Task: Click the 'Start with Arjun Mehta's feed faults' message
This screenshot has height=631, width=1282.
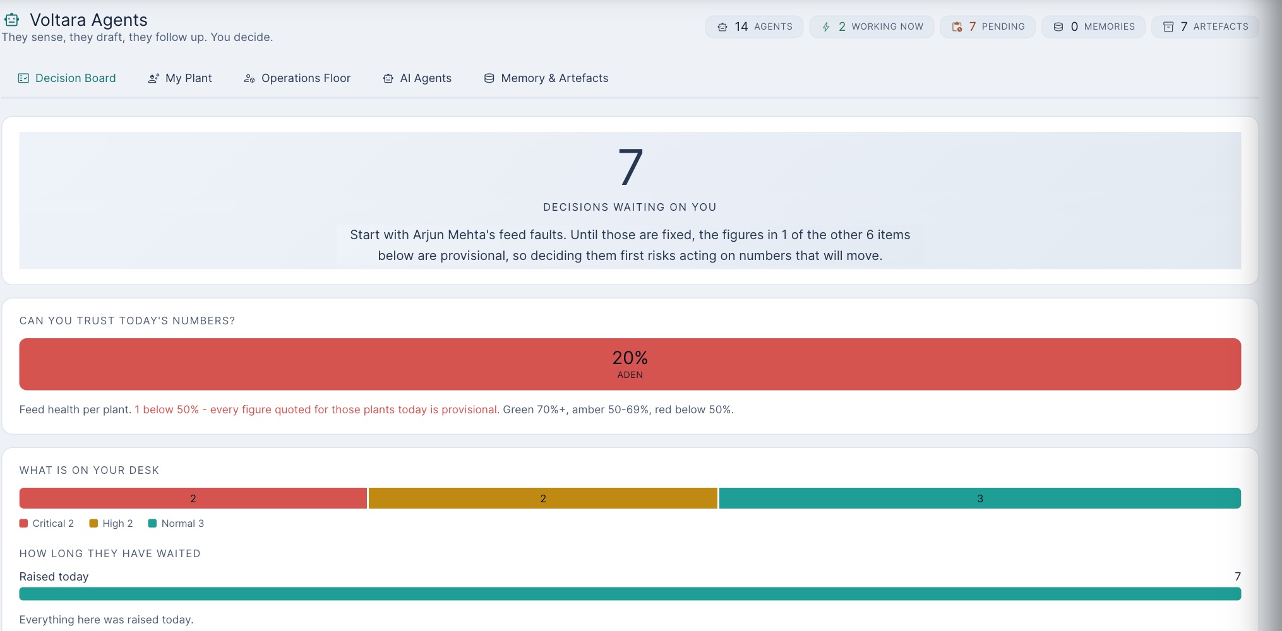Action: coord(630,245)
